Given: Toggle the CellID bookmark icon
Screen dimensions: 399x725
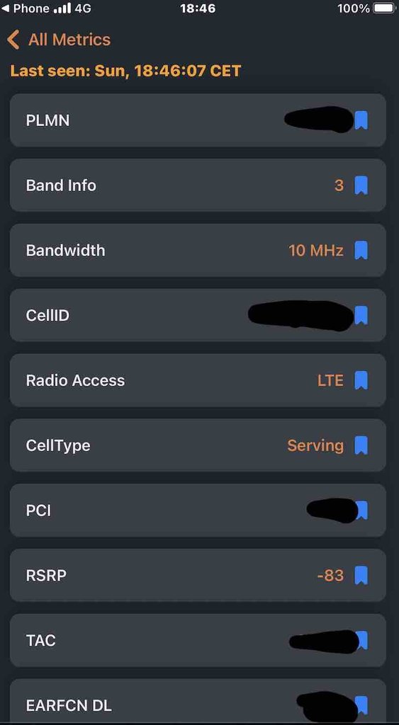Looking at the screenshot, I should [x=361, y=315].
